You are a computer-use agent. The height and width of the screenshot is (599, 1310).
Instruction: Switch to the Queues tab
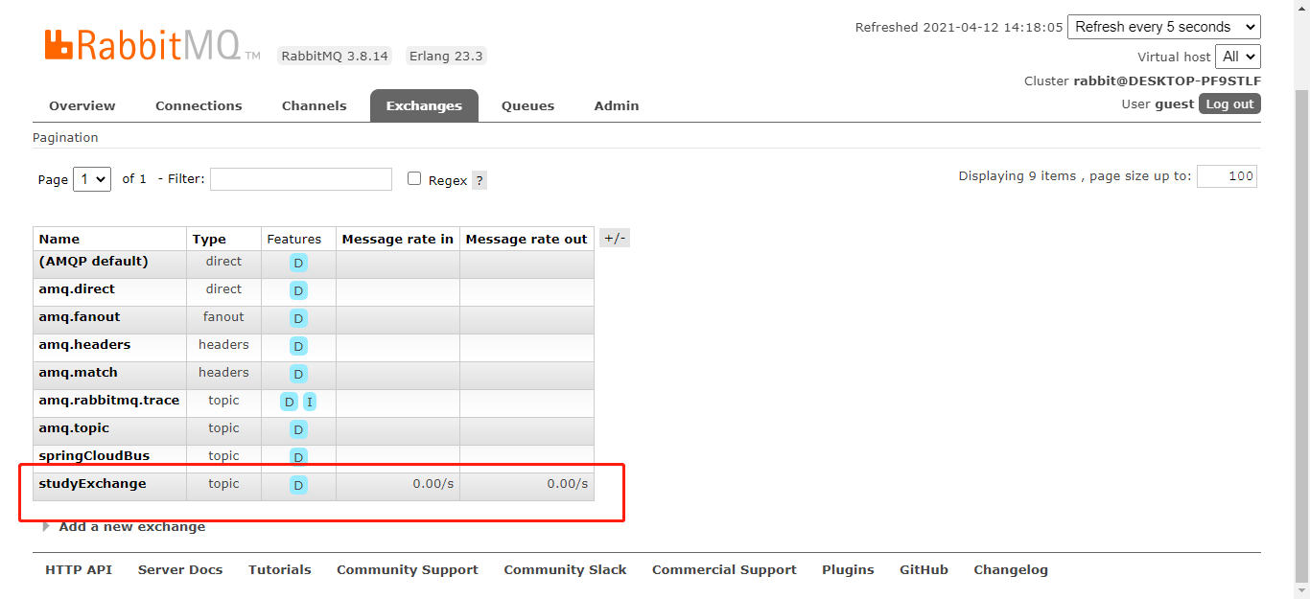(527, 105)
